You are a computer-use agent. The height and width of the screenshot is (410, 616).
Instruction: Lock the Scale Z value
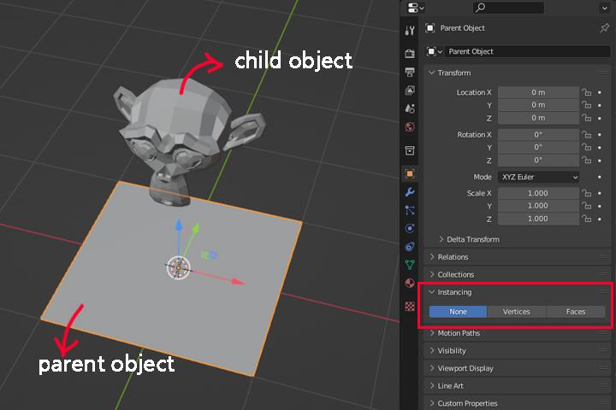587,219
